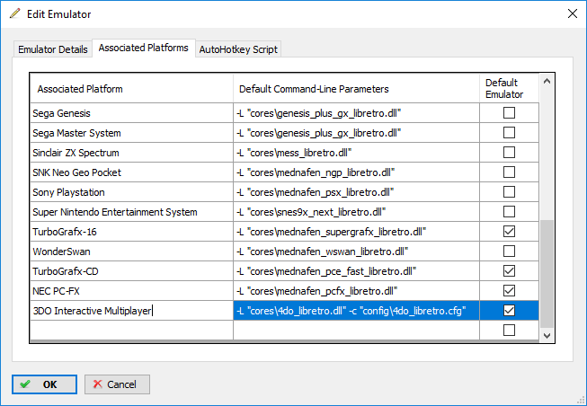Image resolution: width=587 pixels, height=406 pixels.
Task: Click the mednafen_psx_libretro.dll parameters cell
Action: pyautogui.click(x=356, y=192)
